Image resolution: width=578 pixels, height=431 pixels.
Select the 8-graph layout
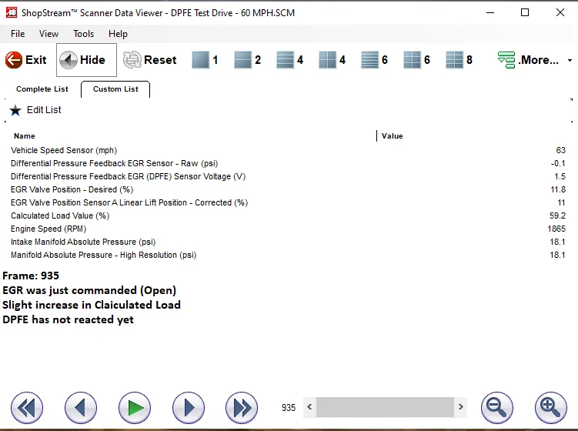459,60
